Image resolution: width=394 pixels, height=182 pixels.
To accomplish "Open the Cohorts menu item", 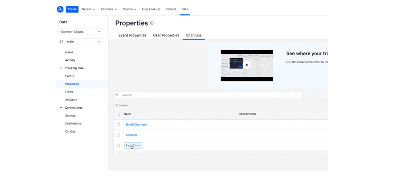I will [x=171, y=9].
